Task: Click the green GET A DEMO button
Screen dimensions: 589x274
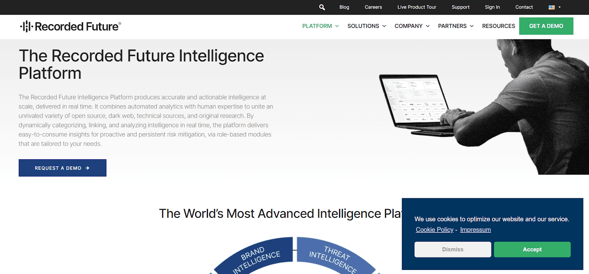Action: (x=546, y=26)
